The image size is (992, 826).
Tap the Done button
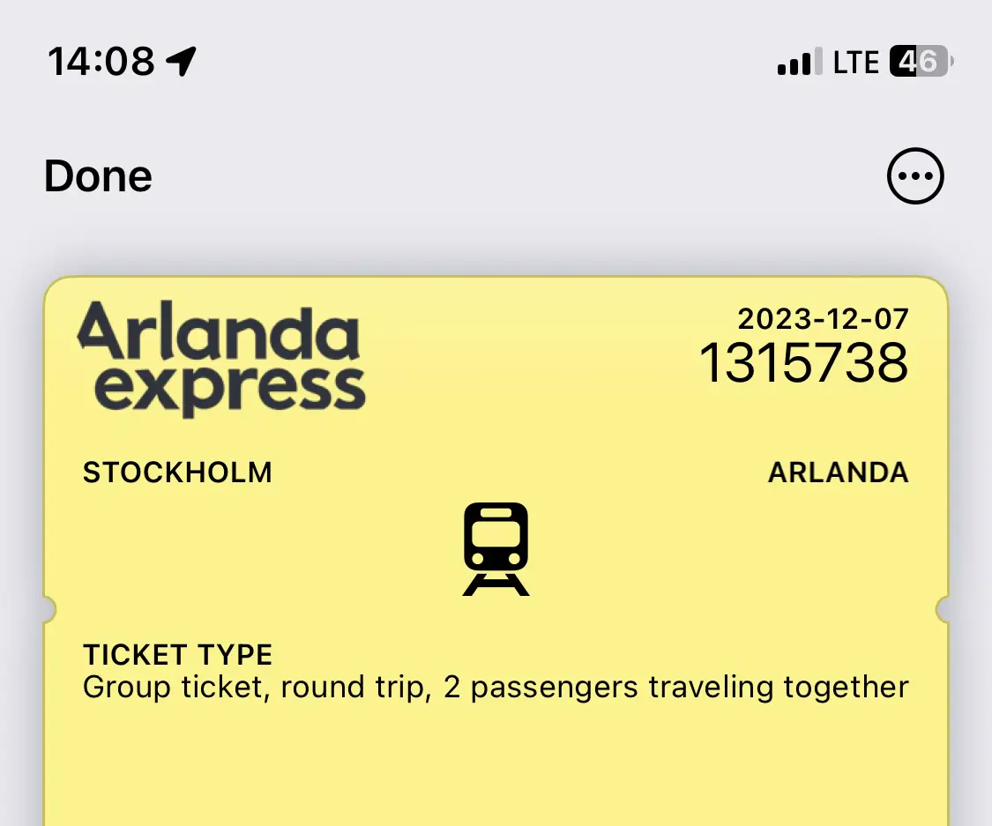(x=98, y=175)
